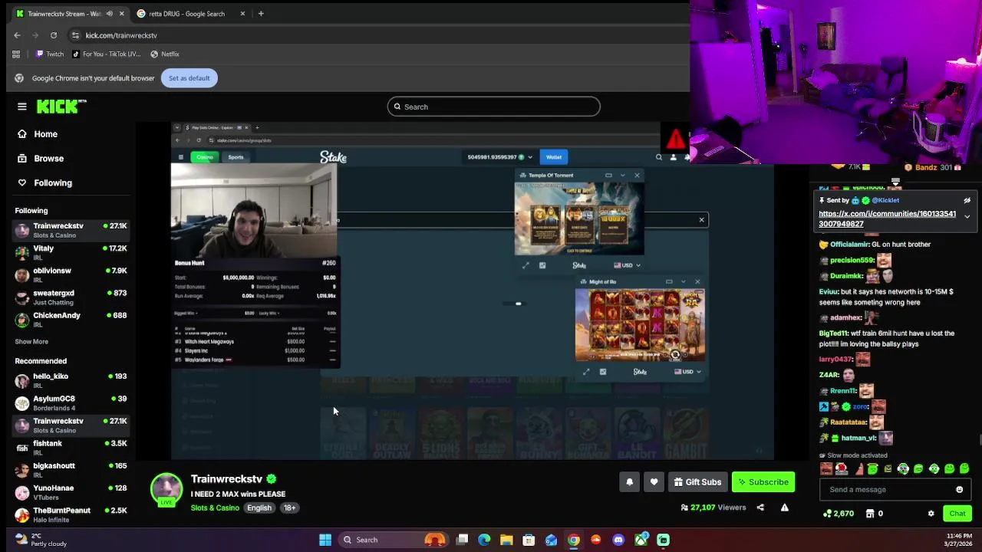Open File Explorer from taskbar

coord(506,540)
